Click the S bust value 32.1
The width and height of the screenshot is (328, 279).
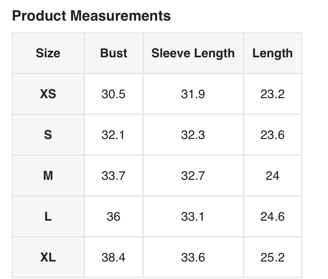(114, 135)
